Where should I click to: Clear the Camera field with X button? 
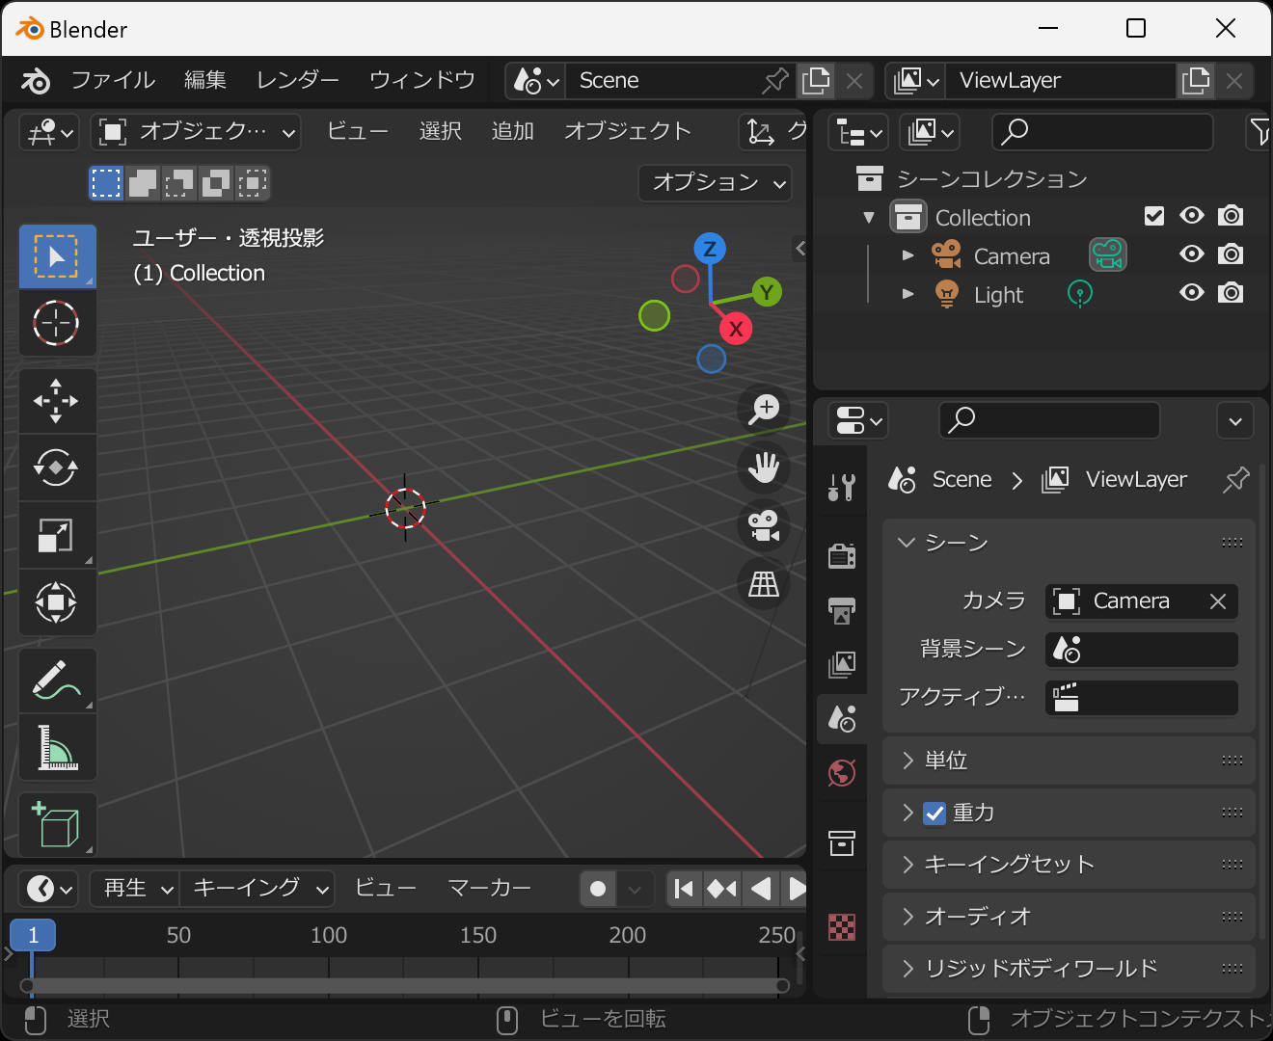coord(1218,601)
